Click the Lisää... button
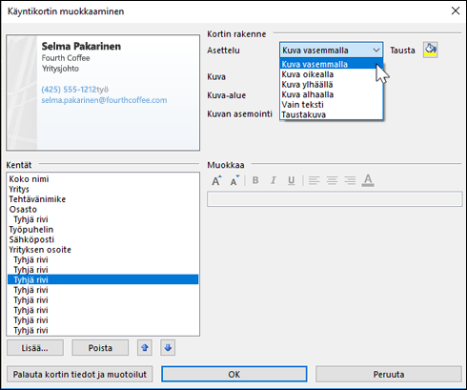Screen dimensions: 467x390 click(x=35, y=348)
